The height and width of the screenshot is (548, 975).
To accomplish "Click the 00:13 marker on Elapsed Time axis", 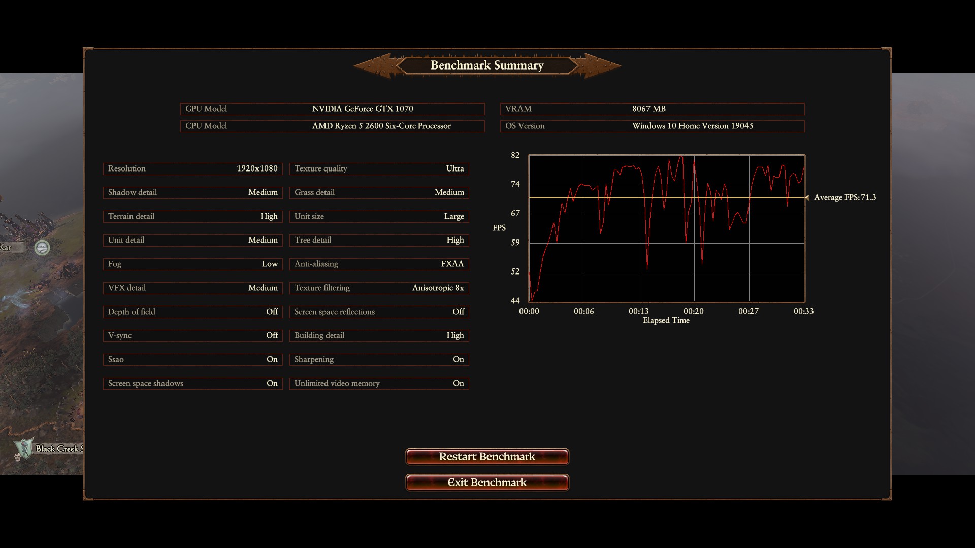I will (x=638, y=311).
